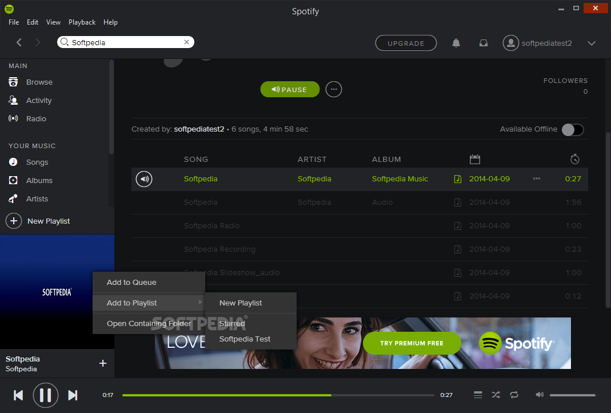This screenshot has width=611, height=413.
Task: Go to Albums under Your Music
Action: (x=30, y=180)
